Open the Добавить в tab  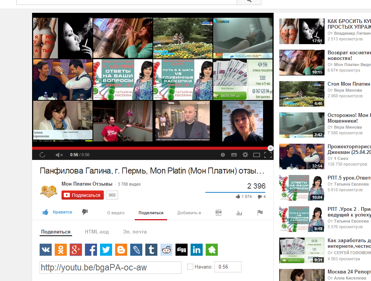[x=189, y=213]
